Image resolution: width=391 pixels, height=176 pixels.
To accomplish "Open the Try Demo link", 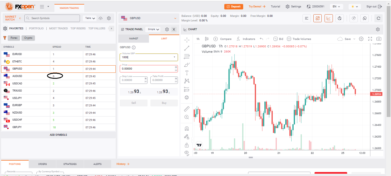I will (x=257, y=7).
